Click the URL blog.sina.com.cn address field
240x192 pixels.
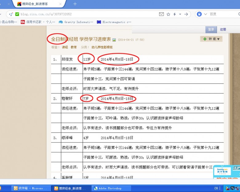pyautogui.click(x=46, y=14)
